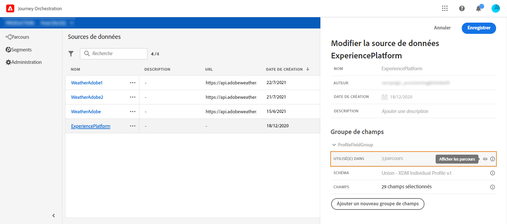Click the Adobe logo icon
The height and width of the screenshot is (224, 507).
(x=10, y=8)
